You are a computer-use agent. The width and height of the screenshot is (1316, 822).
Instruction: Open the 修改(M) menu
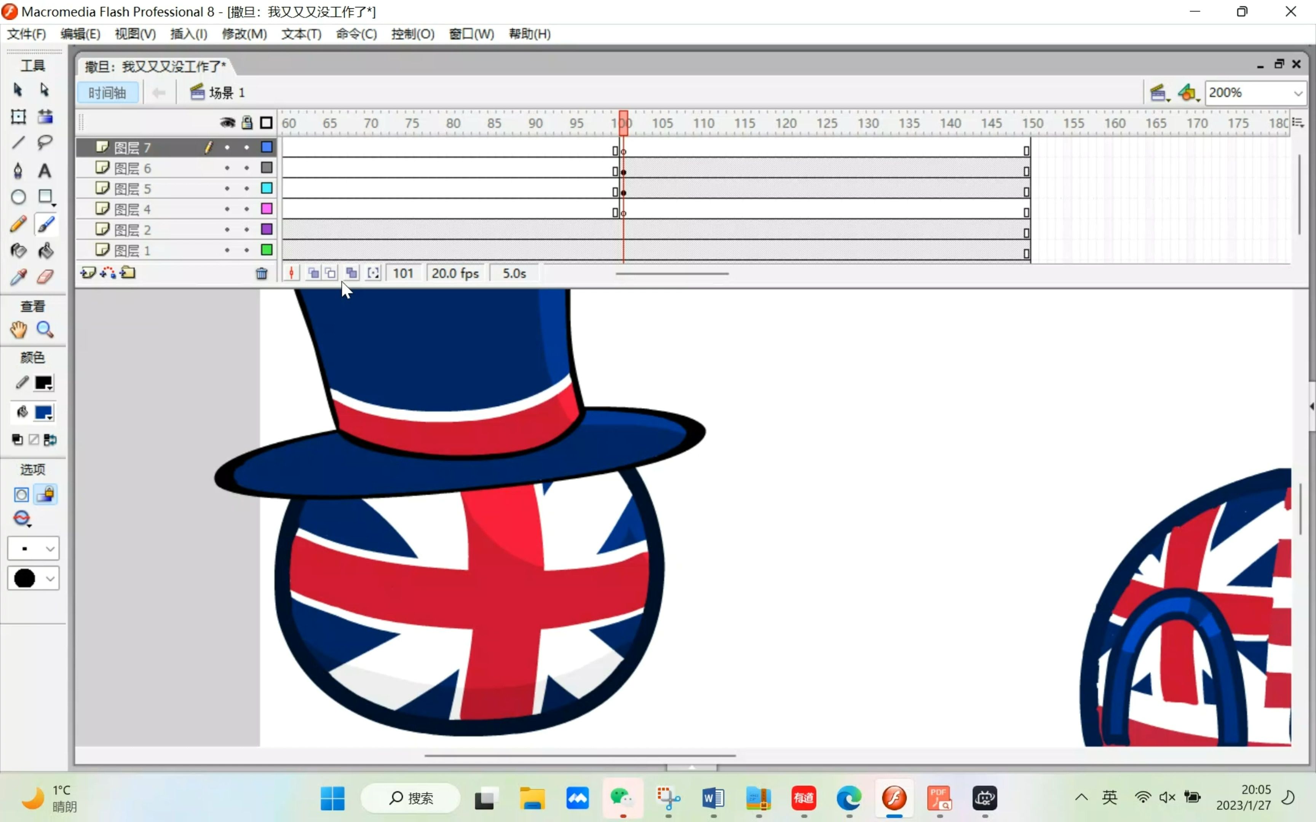click(x=244, y=34)
